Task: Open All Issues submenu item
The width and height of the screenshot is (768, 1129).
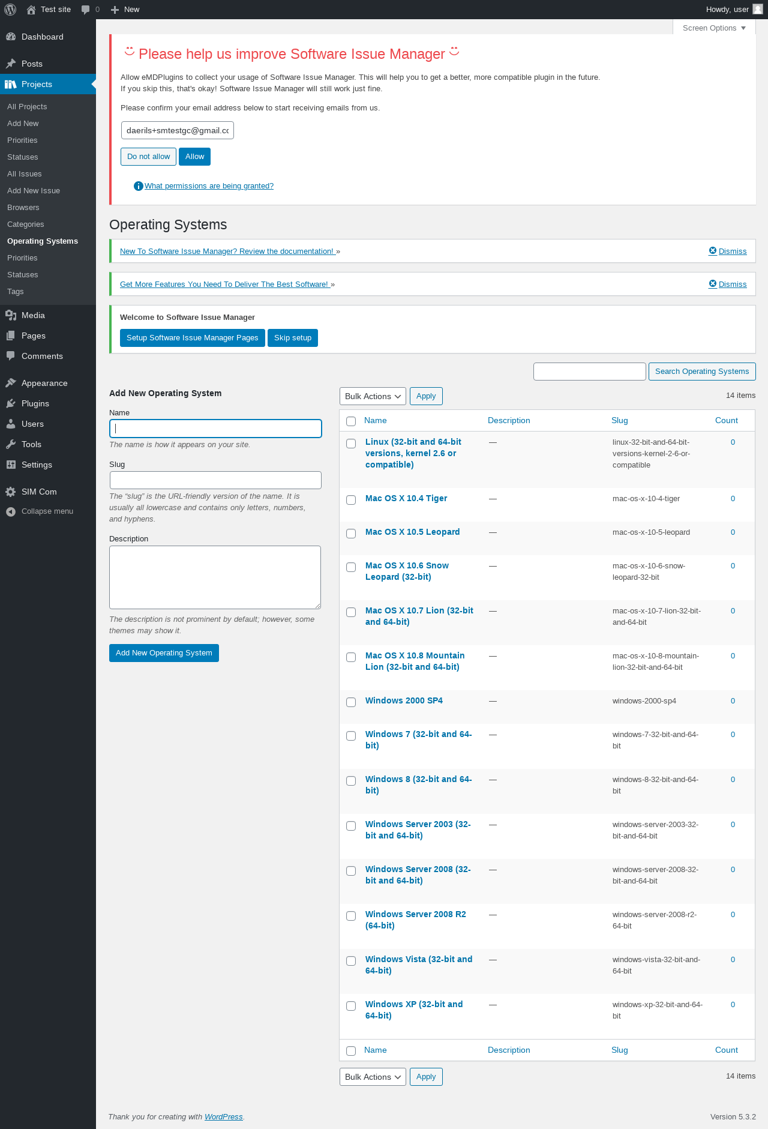Action: (x=25, y=173)
